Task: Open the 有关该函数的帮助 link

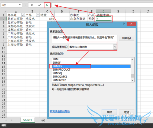Action: click(60, 112)
